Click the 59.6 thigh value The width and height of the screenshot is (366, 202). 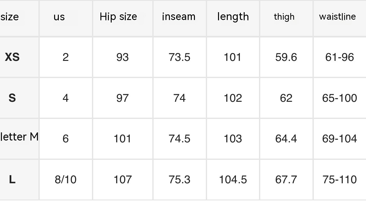coord(286,57)
